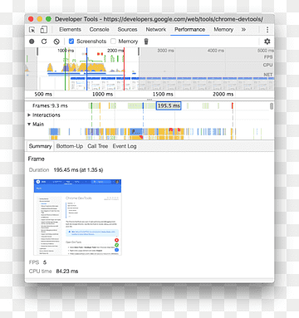Click the flame chart vertical scrollbar
This screenshot has height=318, width=299.
tap(272, 106)
